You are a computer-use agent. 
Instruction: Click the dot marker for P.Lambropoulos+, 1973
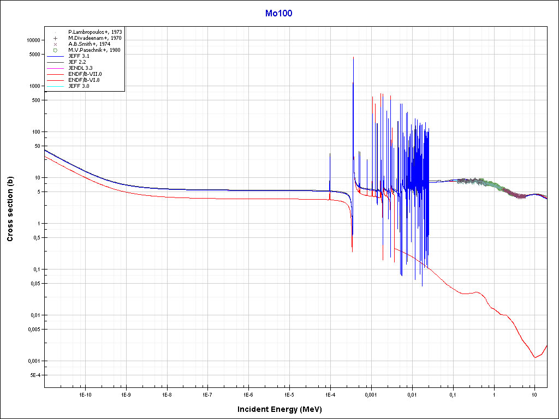(x=55, y=32)
